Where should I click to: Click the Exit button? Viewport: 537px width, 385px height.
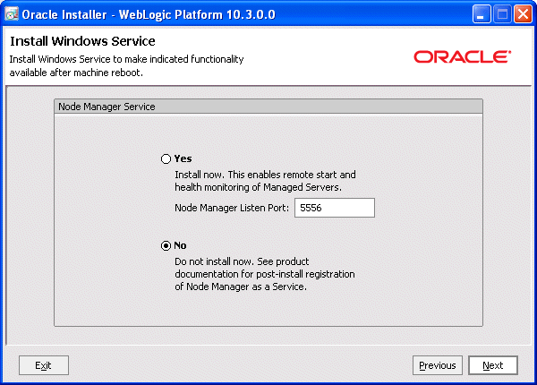pos(44,365)
